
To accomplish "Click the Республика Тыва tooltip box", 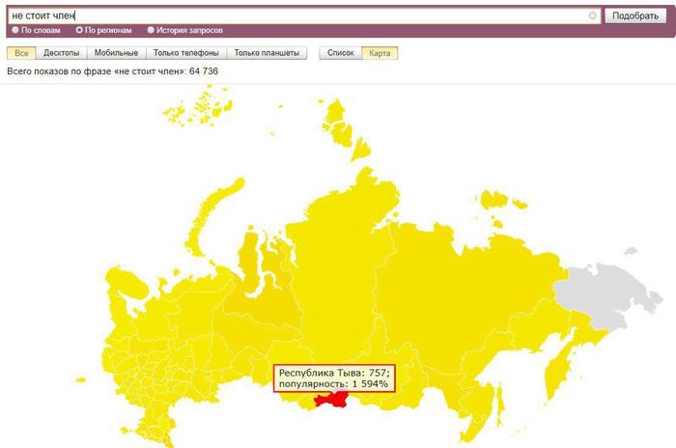I will pyautogui.click(x=334, y=378).
